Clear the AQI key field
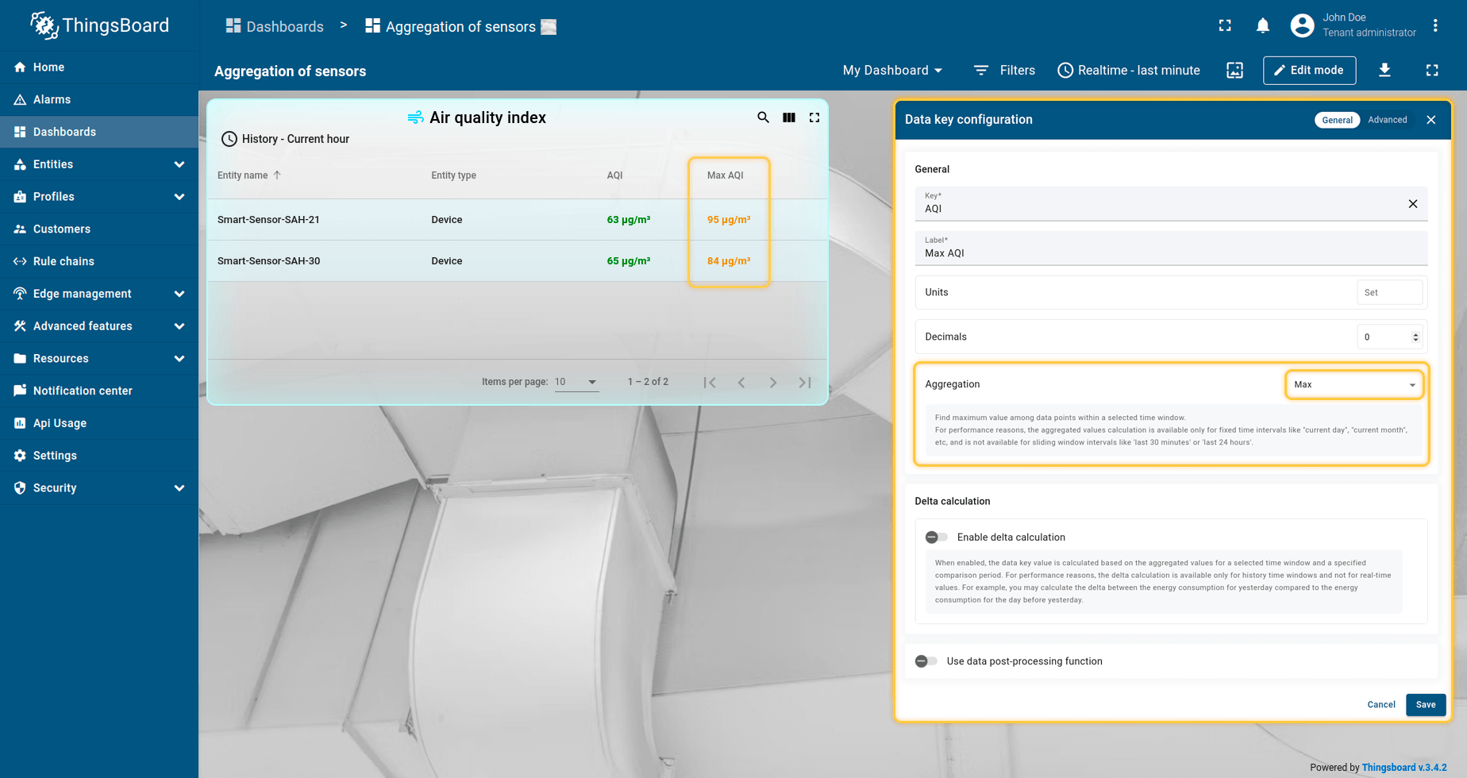 pos(1412,204)
